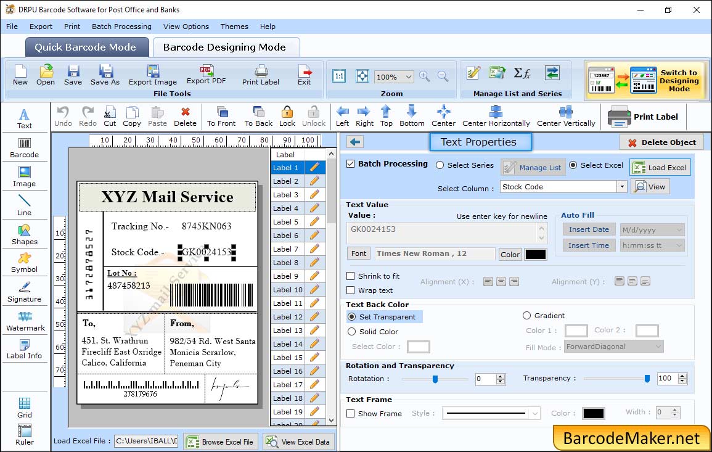Select the Image tool in sidebar
This screenshot has width=712, height=452.
coord(25,177)
